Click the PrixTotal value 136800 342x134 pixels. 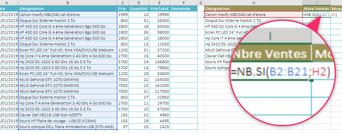(159, 62)
